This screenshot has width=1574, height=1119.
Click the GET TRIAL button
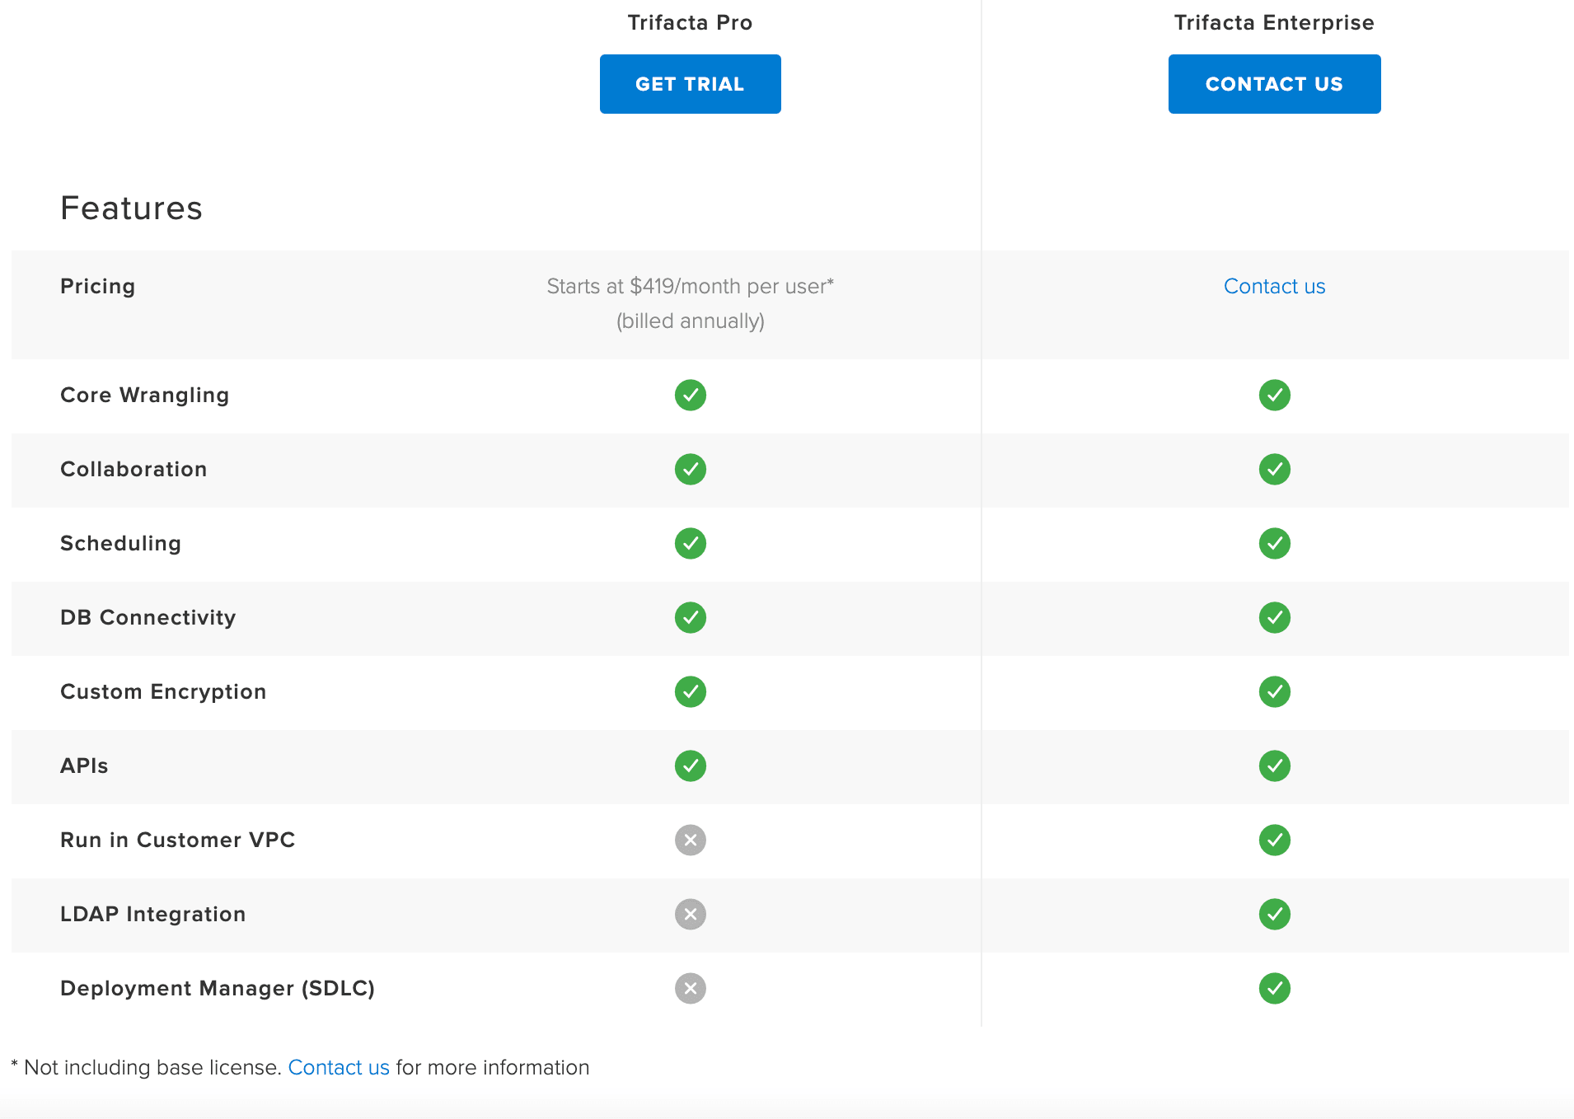click(x=690, y=84)
